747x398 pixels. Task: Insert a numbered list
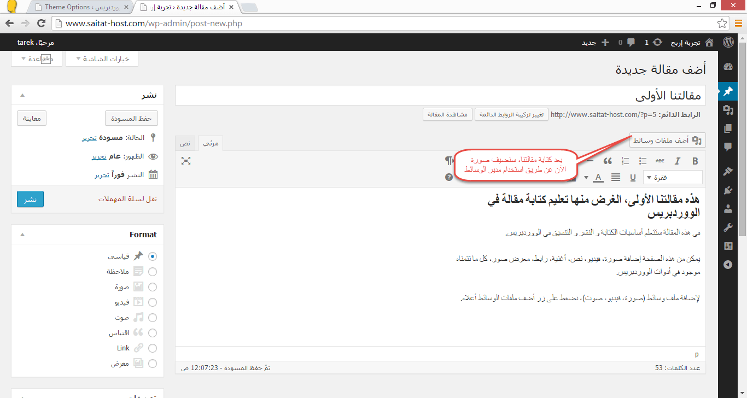pyautogui.click(x=626, y=161)
